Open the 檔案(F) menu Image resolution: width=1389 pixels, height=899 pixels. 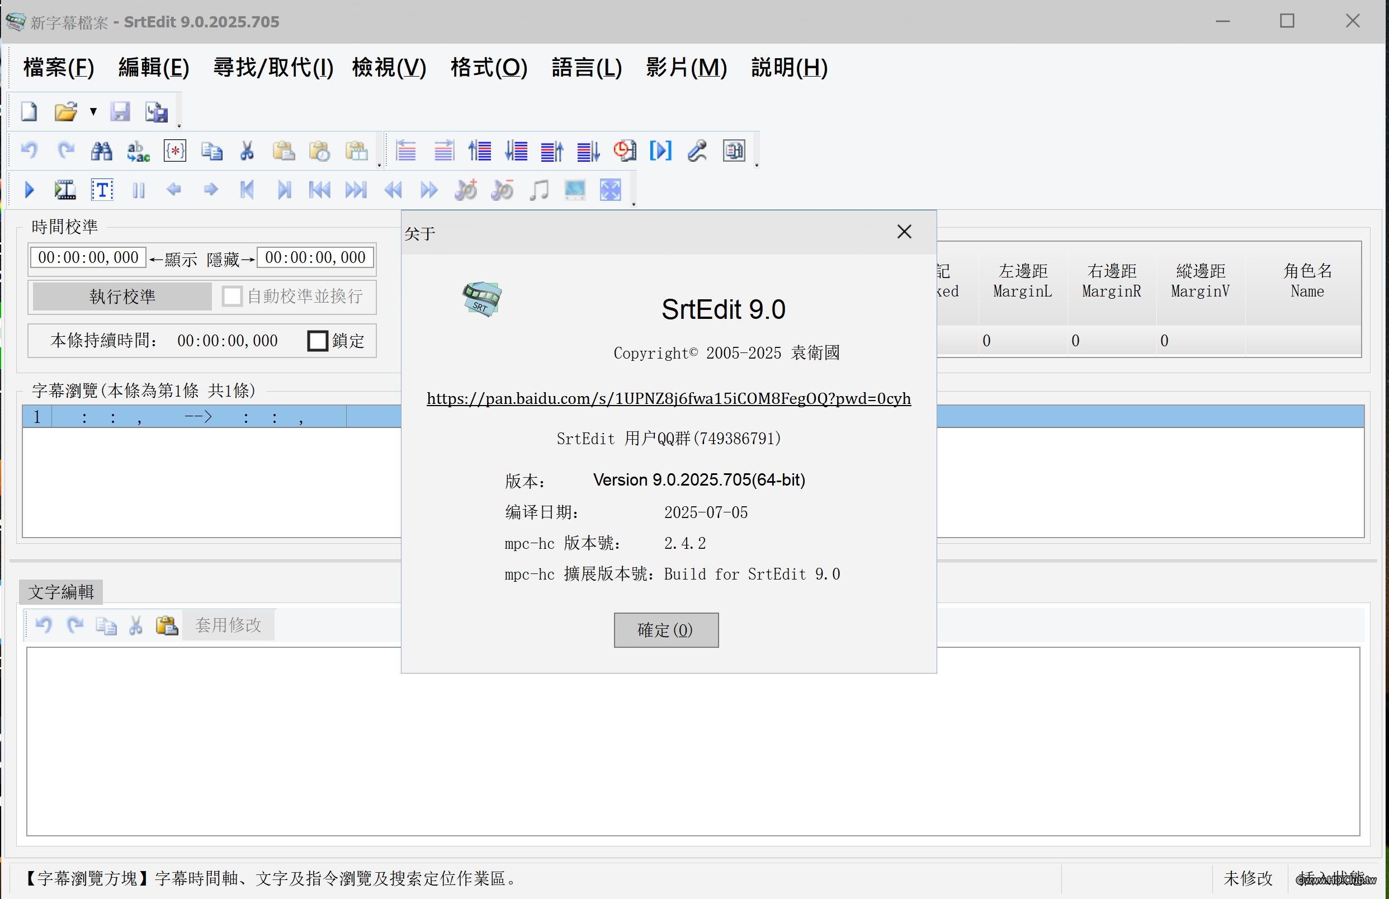click(x=59, y=68)
